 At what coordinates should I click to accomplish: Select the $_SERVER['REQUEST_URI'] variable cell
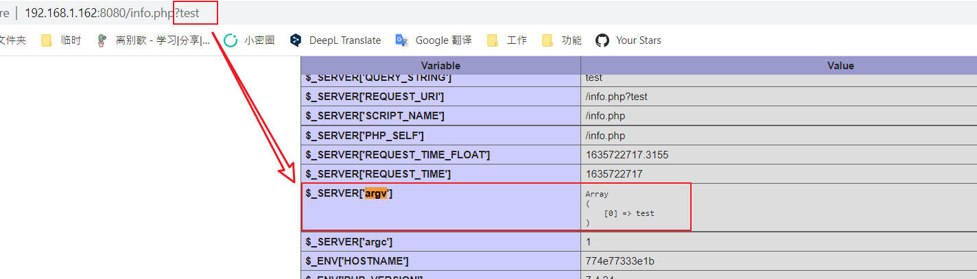coord(375,97)
